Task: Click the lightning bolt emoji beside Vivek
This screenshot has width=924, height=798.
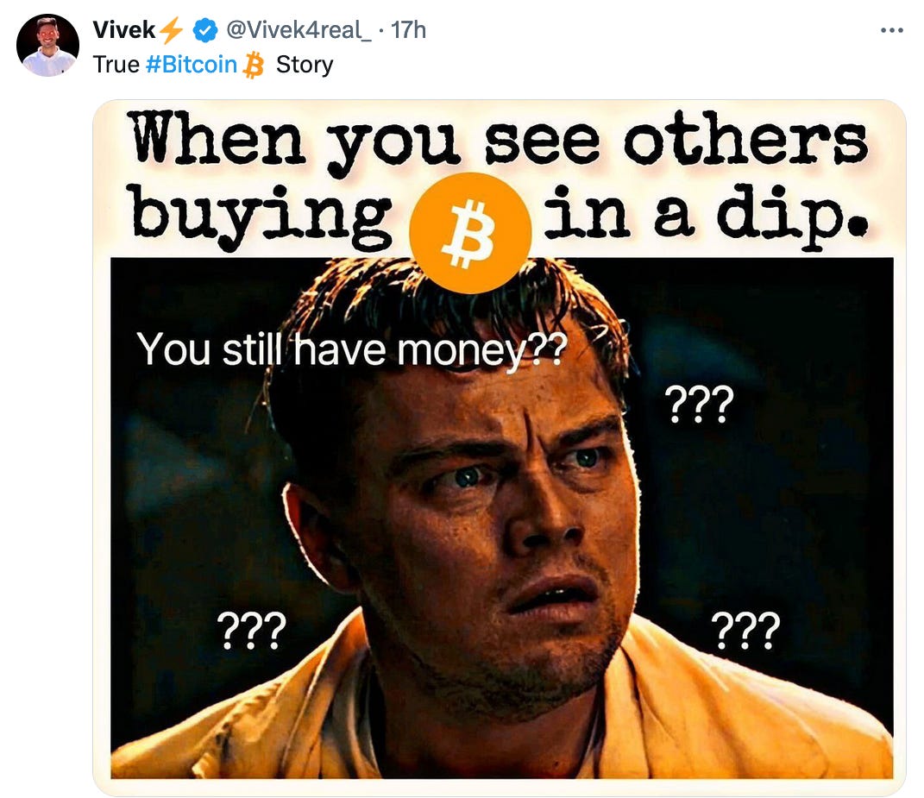Action: pos(172,30)
